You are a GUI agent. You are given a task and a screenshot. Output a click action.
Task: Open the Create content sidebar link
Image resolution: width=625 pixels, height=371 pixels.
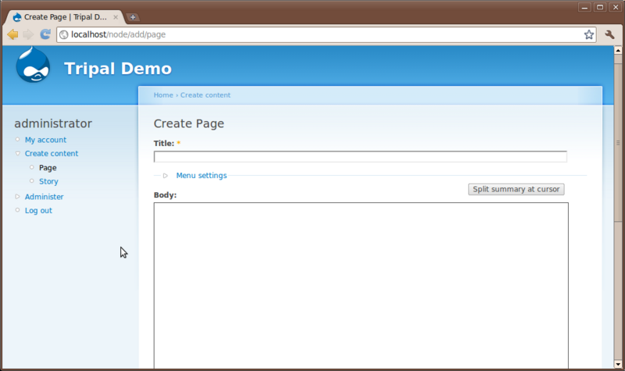[52, 153]
